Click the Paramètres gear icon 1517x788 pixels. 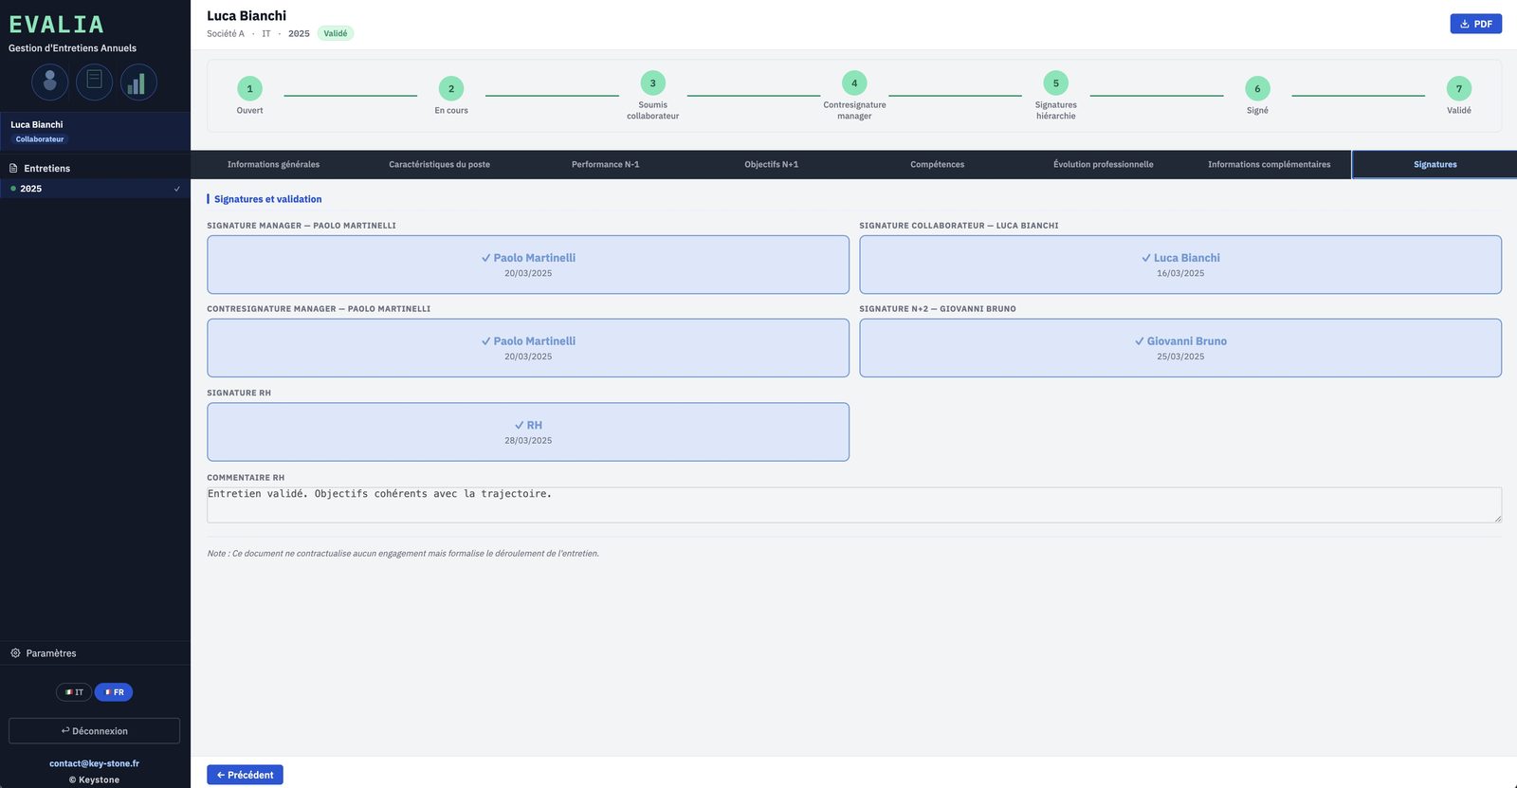(x=15, y=653)
